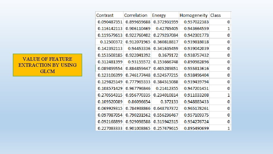This screenshot has width=273, height=154.
Task: Click energy cell 0.405289851
Action: click(x=165, y=68)
